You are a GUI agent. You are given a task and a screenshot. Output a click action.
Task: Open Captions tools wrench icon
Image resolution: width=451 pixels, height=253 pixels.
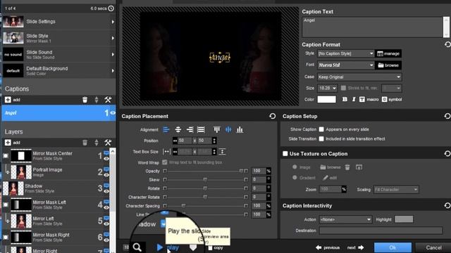(x=108, y=100)
